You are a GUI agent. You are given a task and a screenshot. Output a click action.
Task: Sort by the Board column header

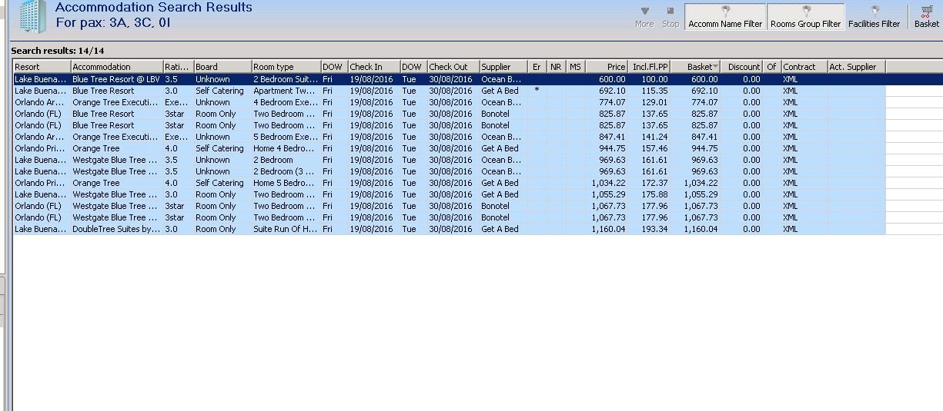(222, 67)
